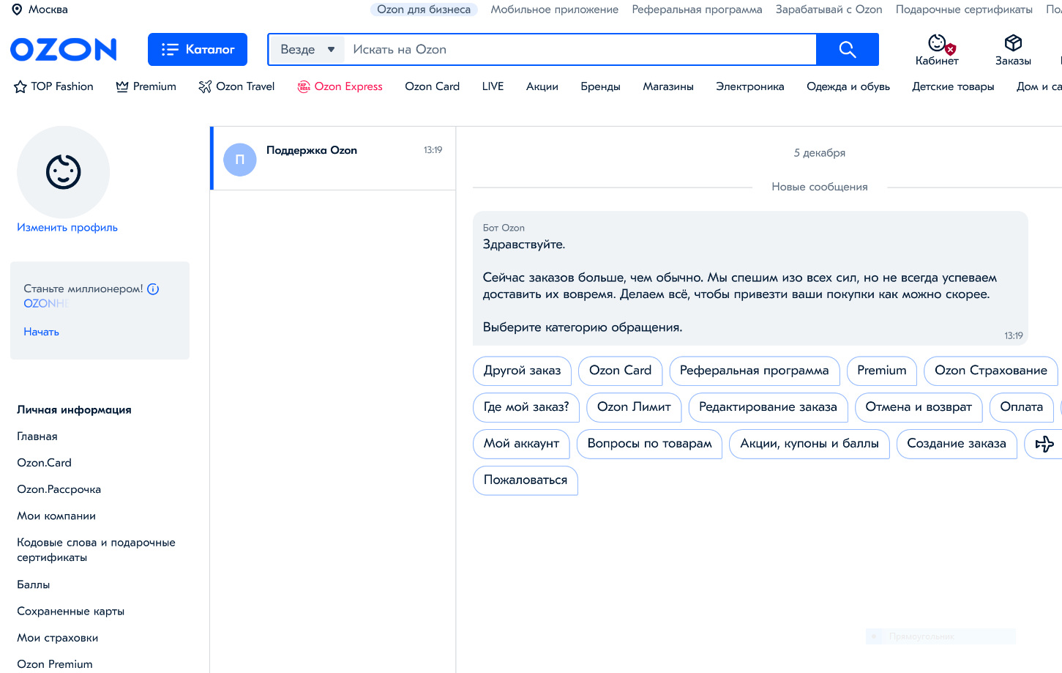1062x673 pixels.
Task: Go to TOP Fashion section
Action: coord(53,86)
